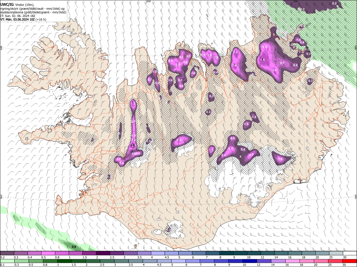Click the upper legend swatch labeled 12
The image size is (357, 267).
pos(268,253)
